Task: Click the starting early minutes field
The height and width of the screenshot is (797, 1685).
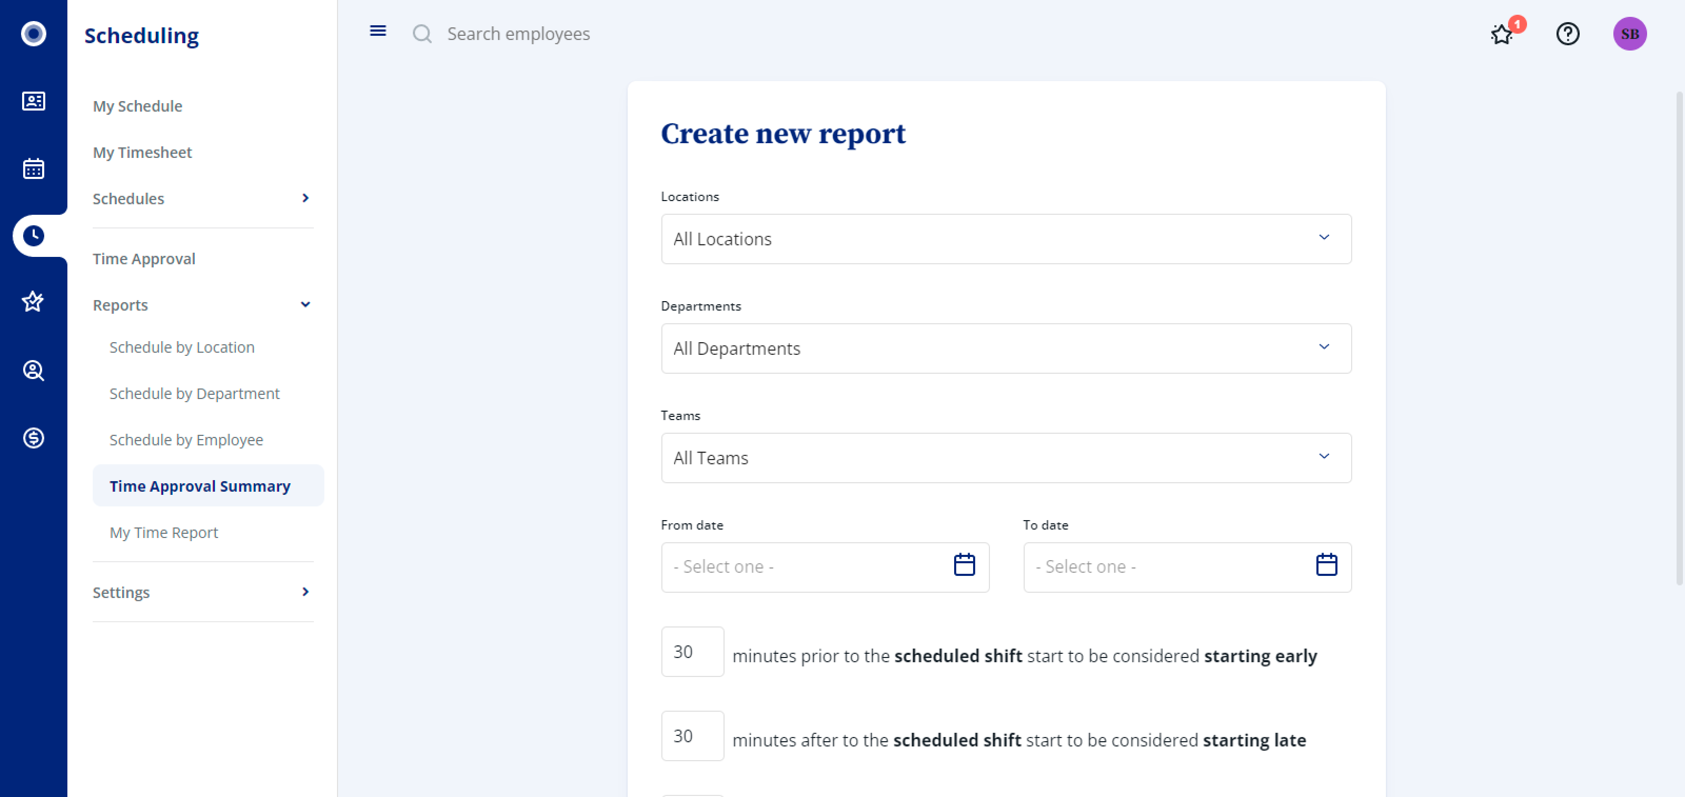Action: 692,652
